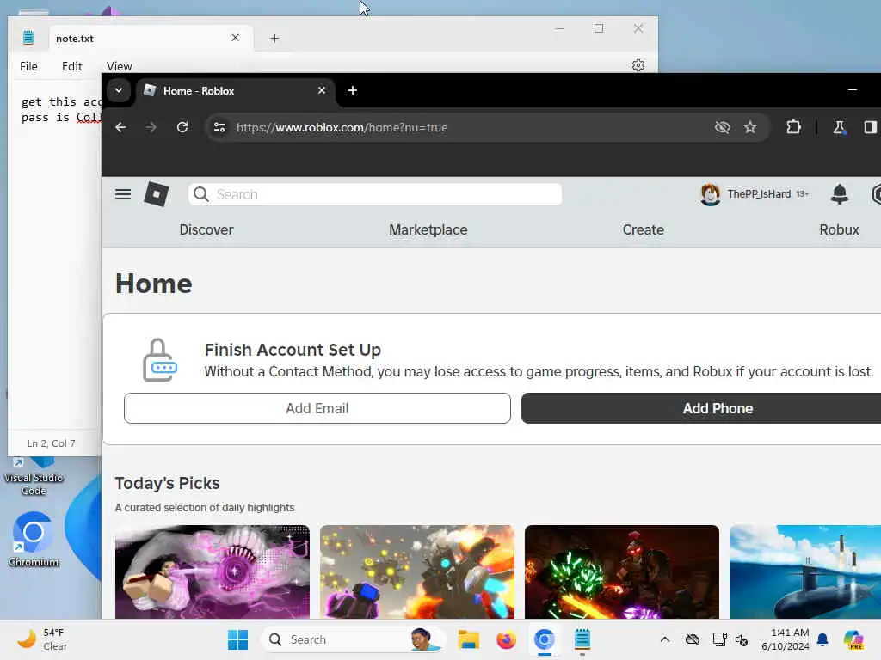The height and width of the screenshot is (660, 881).
Task: Click the network display tray icon
Action: click(720, 639)
